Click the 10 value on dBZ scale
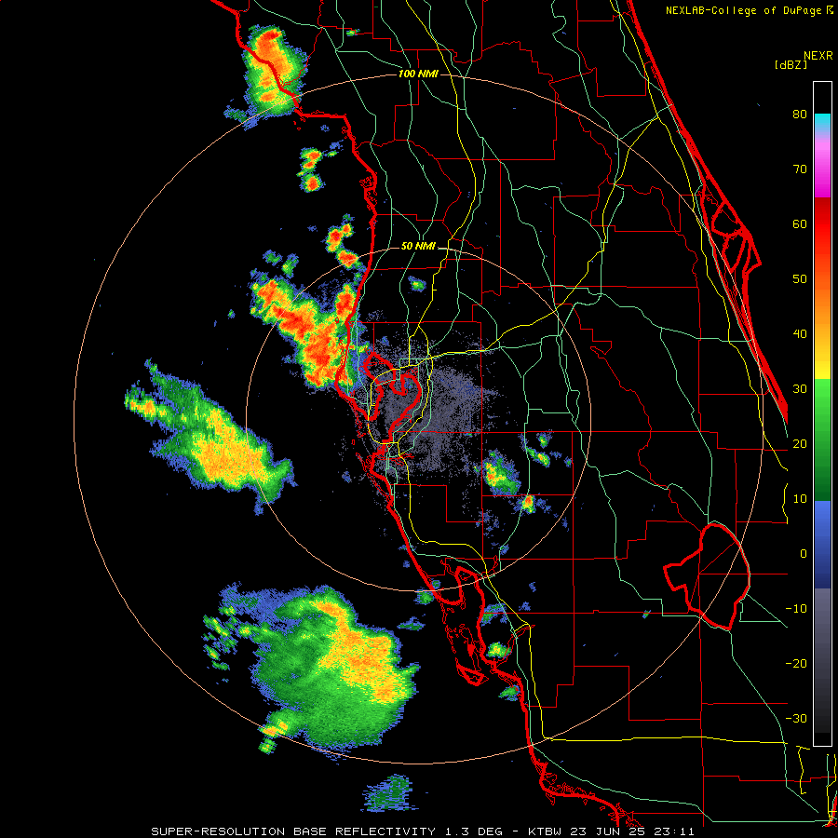838x838 pixels. (800, 499)
